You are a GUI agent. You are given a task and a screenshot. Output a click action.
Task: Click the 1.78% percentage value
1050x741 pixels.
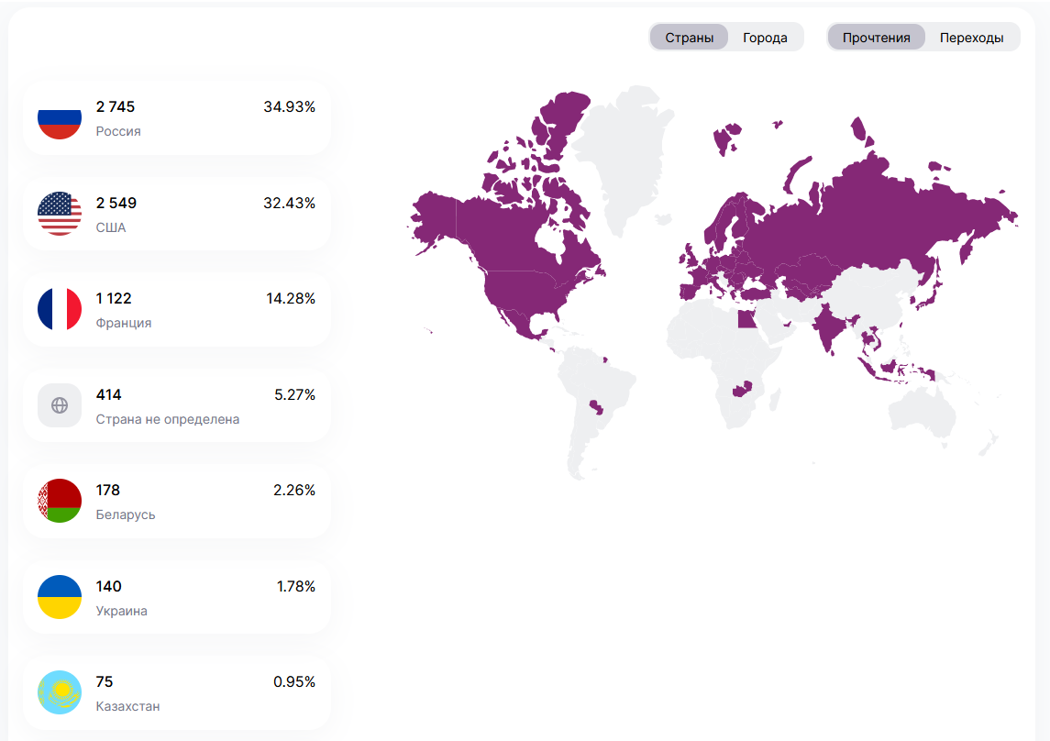click(x=296, y=586)
